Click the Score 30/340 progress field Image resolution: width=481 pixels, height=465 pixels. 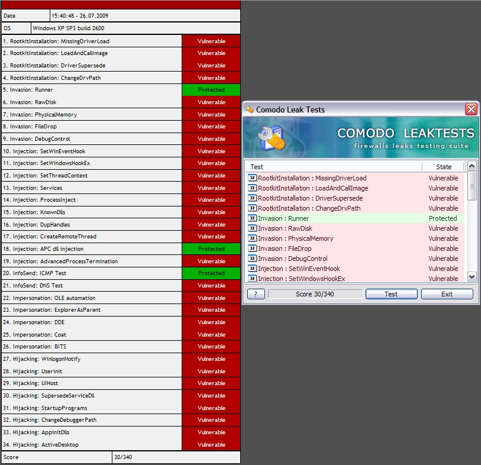315,294
